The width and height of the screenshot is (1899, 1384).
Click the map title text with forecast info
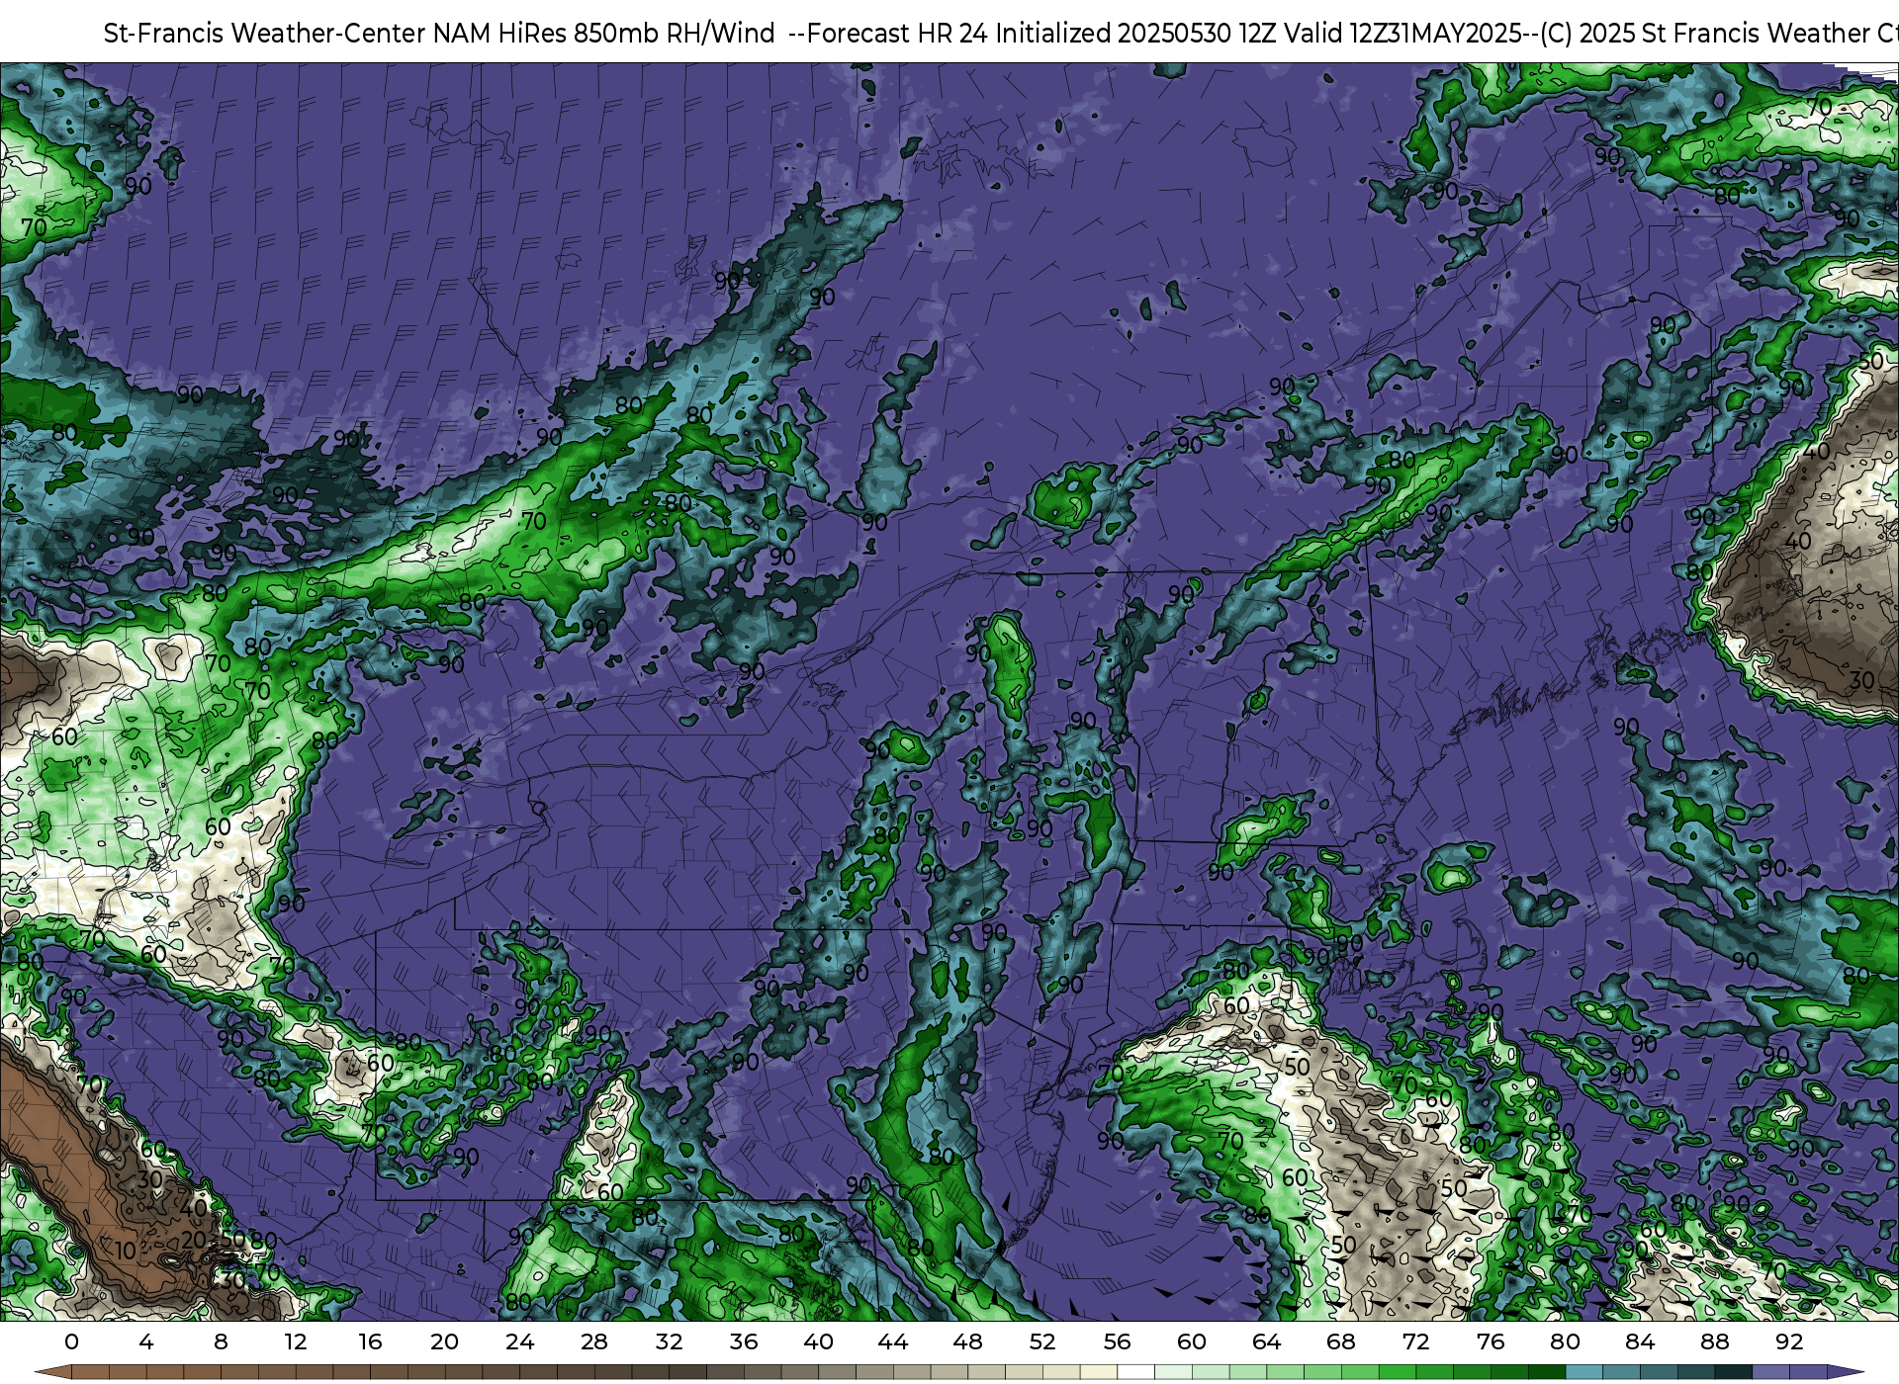pyautogui.click(x=1001, y=33)
